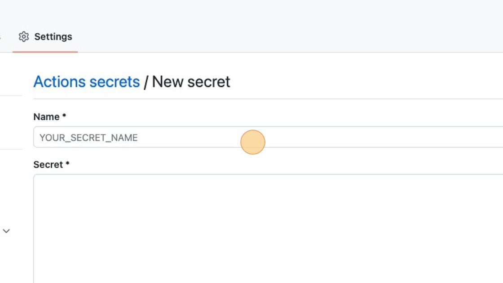503x283 pixels.
Task: Click the Name field label
Action: tap(46, 117)
